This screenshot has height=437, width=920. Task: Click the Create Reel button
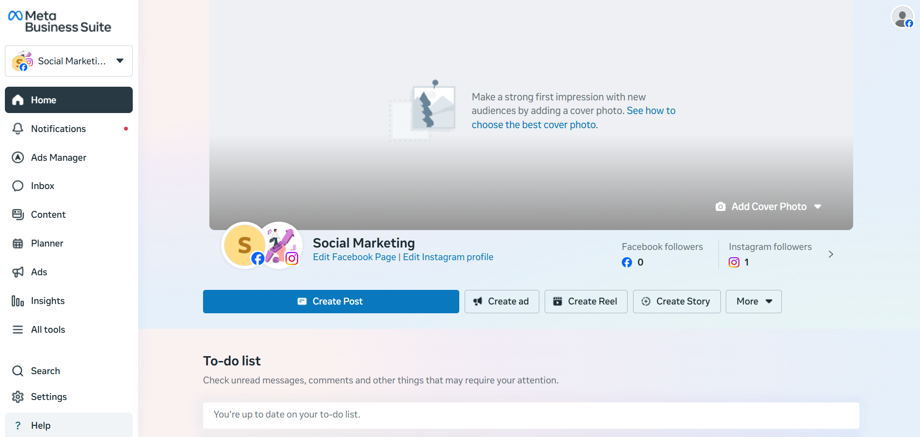(586, 302)
